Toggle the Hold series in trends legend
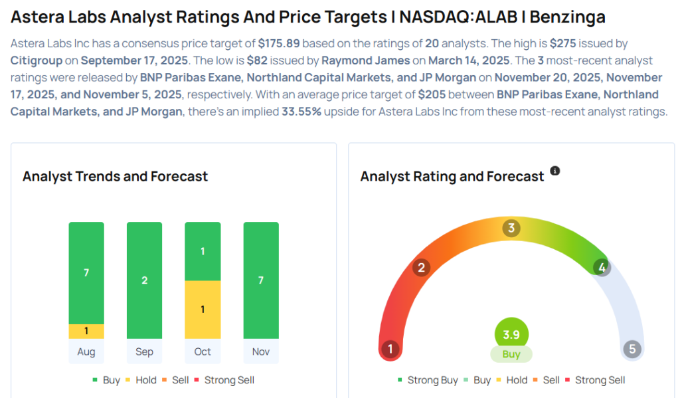This screenshot has height=398, width=680. tap(140, 380)
